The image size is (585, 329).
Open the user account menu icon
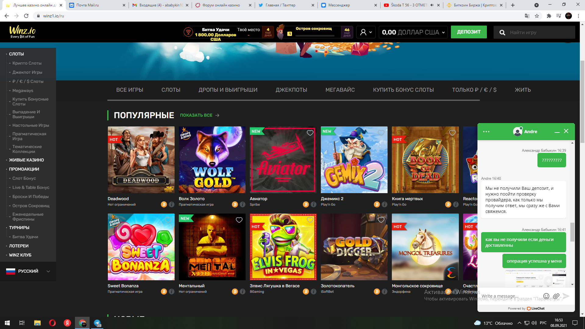pyautogui.click(x=366, y=32)
